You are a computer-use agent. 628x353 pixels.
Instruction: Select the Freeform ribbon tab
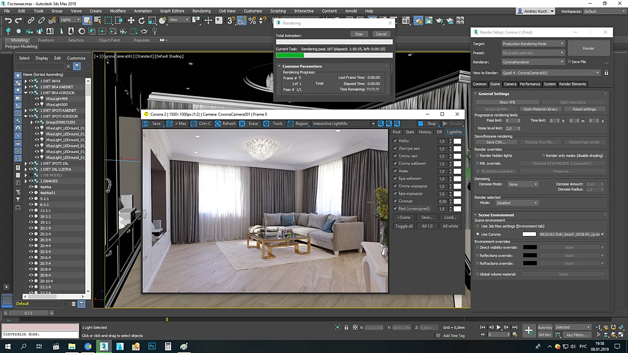tap(46, 40)
